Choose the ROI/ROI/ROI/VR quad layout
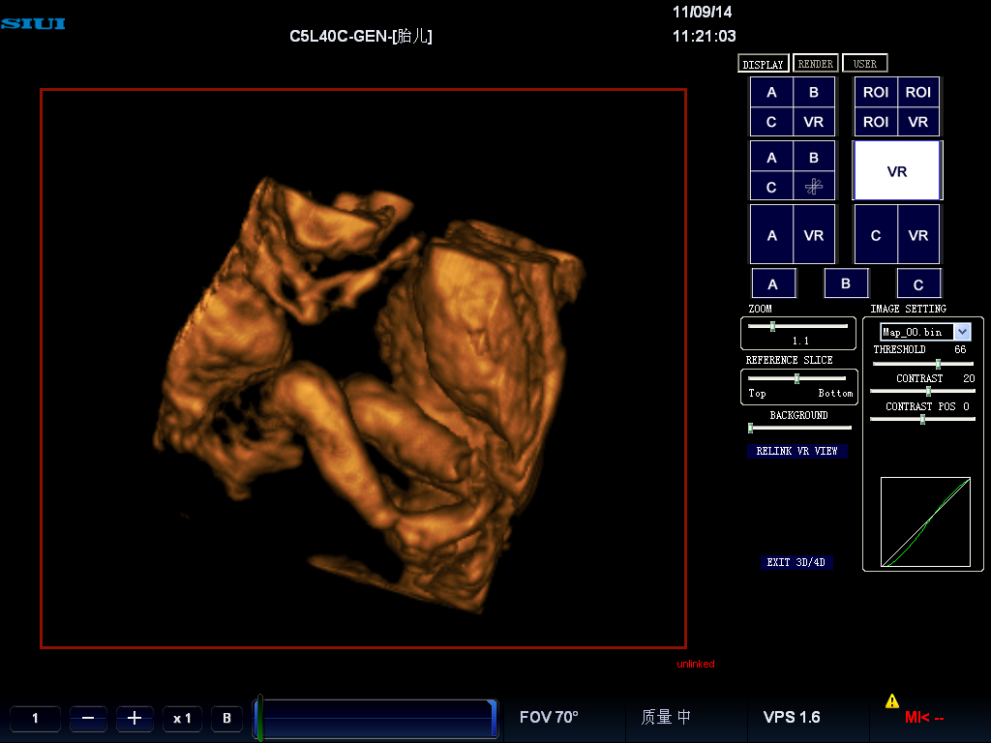Viewport: 991px width, 743px height. (896, 106)
